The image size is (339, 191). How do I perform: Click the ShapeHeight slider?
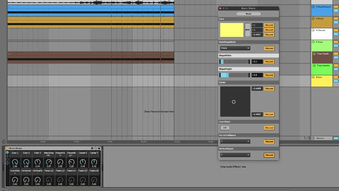235,75
